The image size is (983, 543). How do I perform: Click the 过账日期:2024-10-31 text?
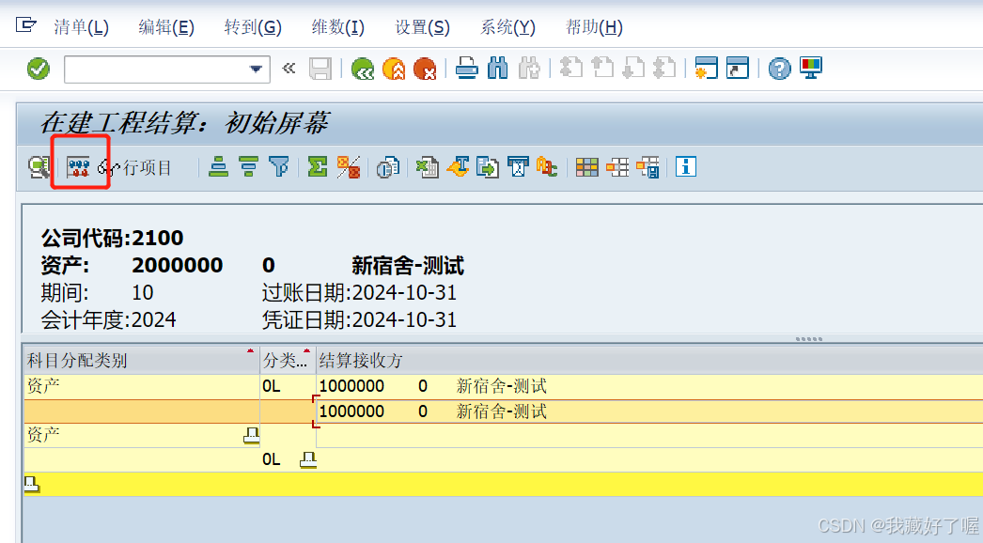click(359, 293)
